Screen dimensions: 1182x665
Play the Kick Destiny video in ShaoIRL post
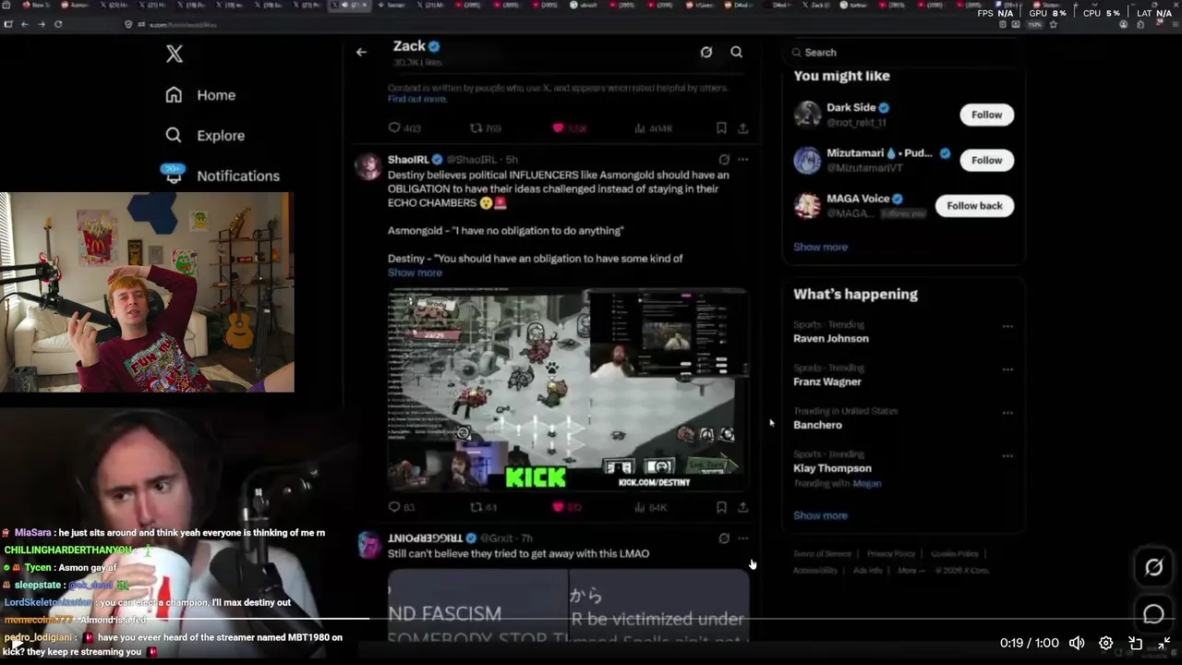567,389
